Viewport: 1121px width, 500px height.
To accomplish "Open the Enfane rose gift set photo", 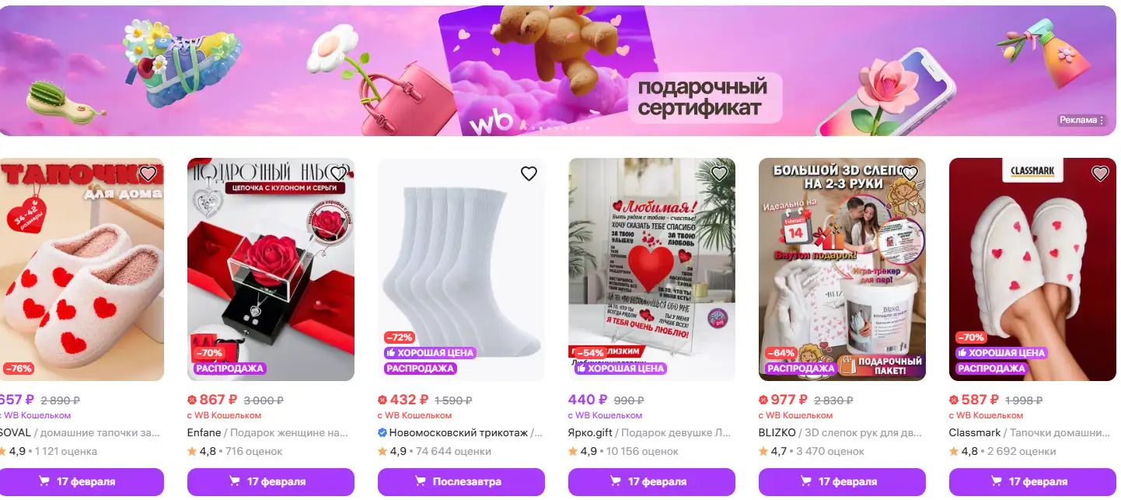I will click(x=271, y=269).
